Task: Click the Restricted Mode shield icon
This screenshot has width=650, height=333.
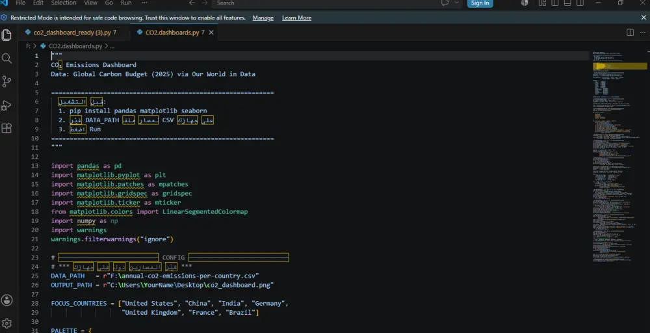Action: (4, 18)
